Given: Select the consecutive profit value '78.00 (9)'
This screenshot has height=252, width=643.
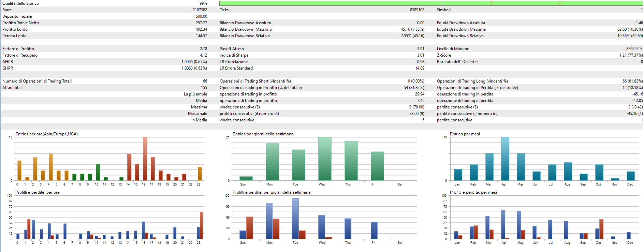Looking at the screenshot, I should [x=417, y=114].
